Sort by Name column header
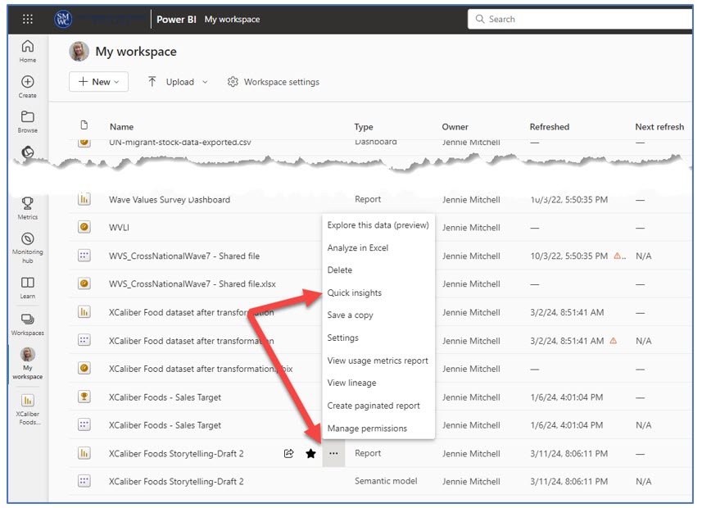The image size is (702, 508). (122, 127)
